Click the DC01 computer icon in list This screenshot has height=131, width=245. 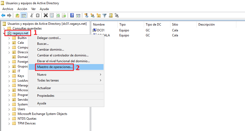(x=95, y=30)
